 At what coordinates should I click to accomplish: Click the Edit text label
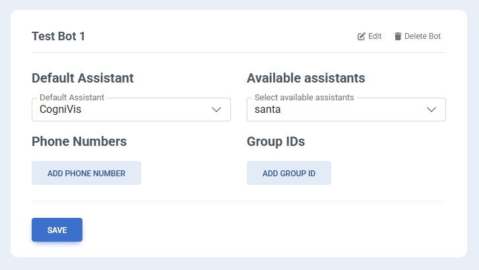[x=375, y=36]
